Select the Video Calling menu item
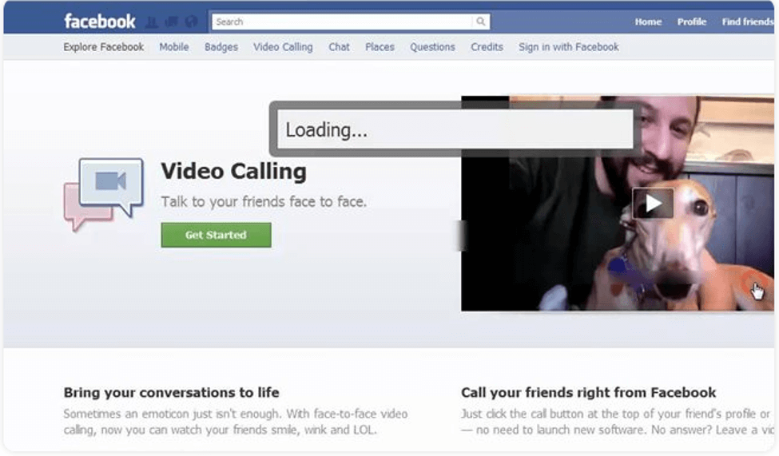779x456 pixels. click(x=283, y=47)
